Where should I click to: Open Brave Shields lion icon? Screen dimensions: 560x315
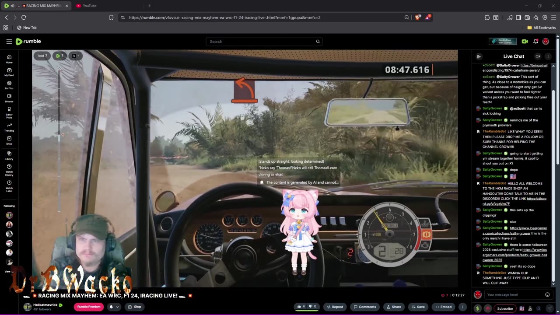pos(418,17)
